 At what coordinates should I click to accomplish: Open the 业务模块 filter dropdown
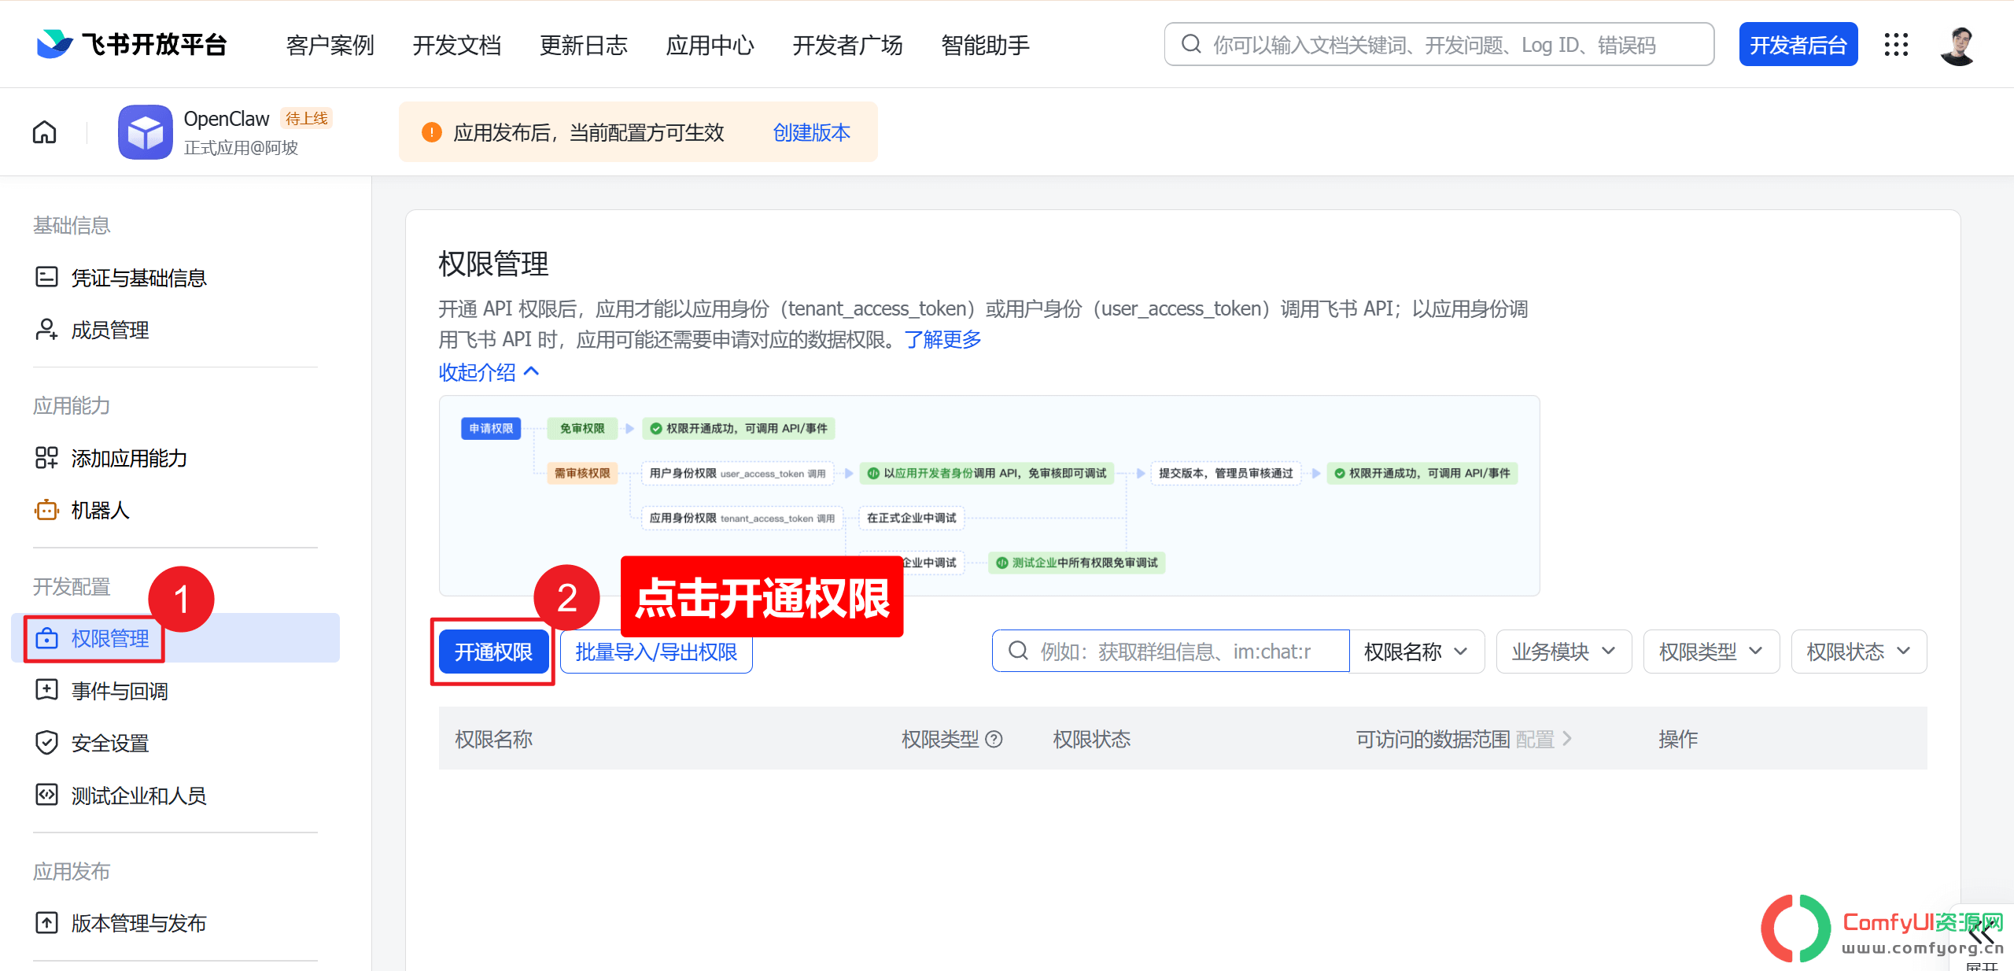click(x=1564, y=652)
